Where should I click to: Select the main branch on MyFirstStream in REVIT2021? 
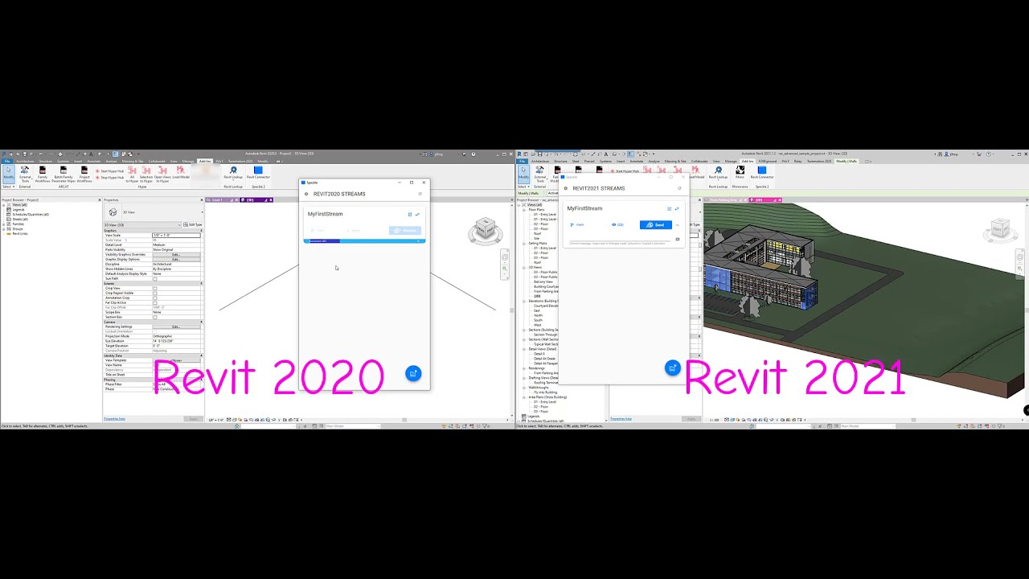click(579, 225)
